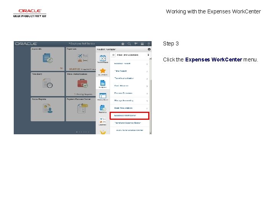
Task: Expand Cash Advance menu item
Action: point(129,86)
